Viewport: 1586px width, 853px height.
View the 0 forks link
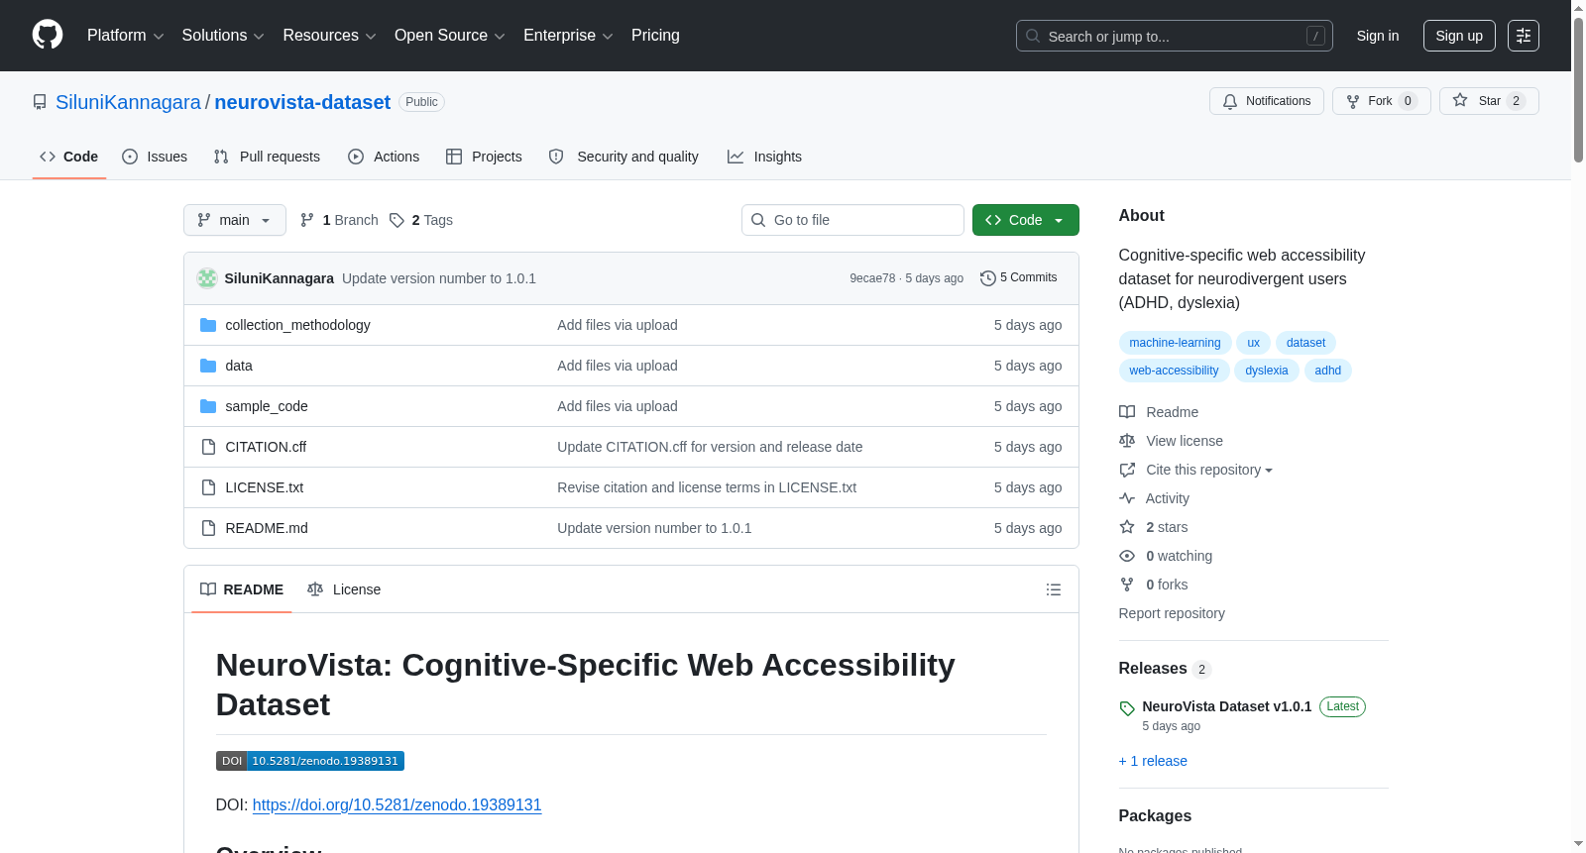(x=1154, y=585)
